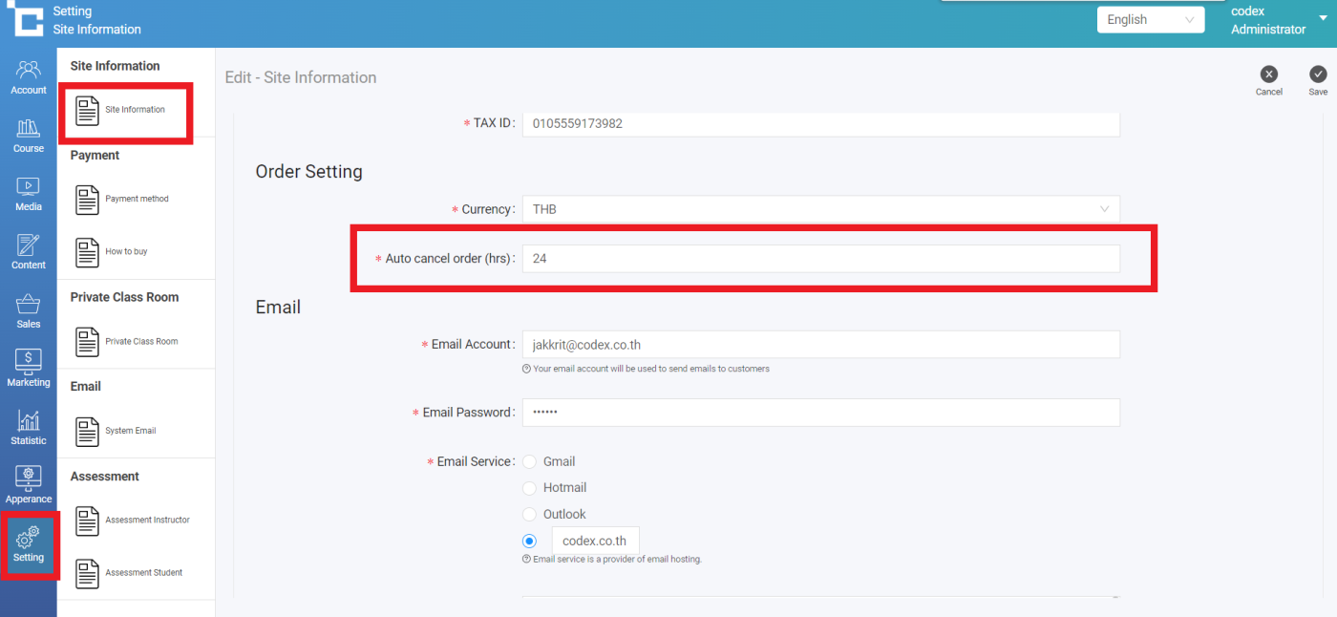
Task: Select the Hotmail radio button
Action: (529, 488)
